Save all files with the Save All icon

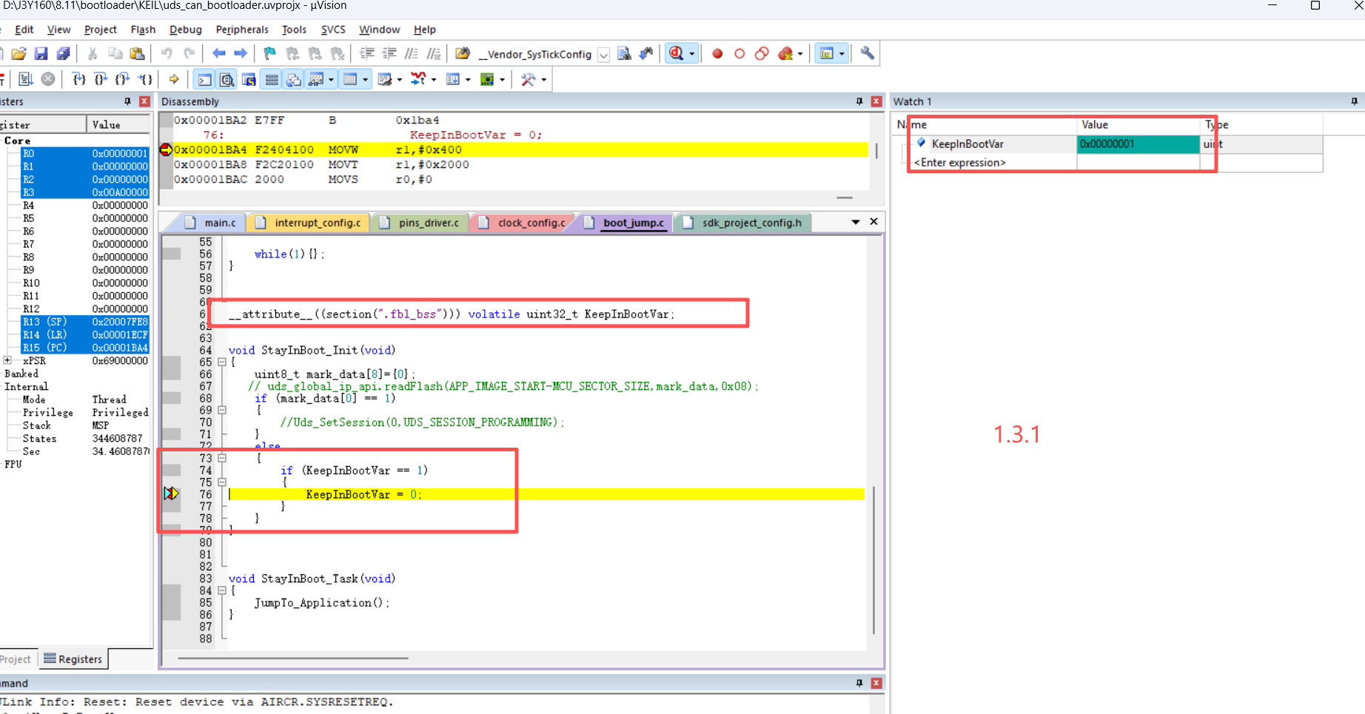point(64,53)
